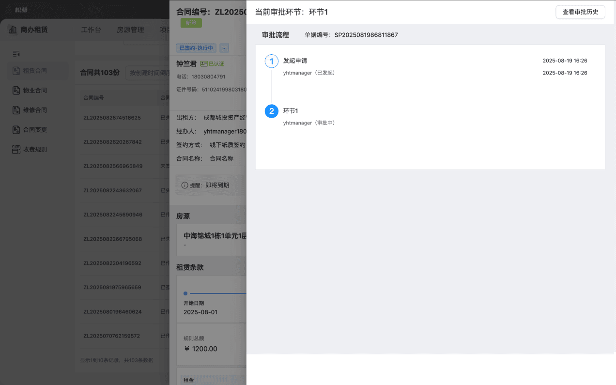The width and height of the screenshot is (616, 385).
Task: Click the step 1 circle for 发起申请
Action: tap(271, 62)
